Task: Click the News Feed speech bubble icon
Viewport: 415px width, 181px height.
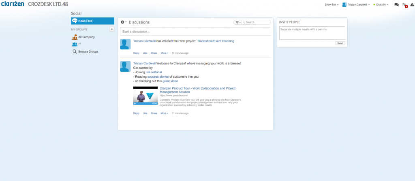Action: [x=75, y=21]
